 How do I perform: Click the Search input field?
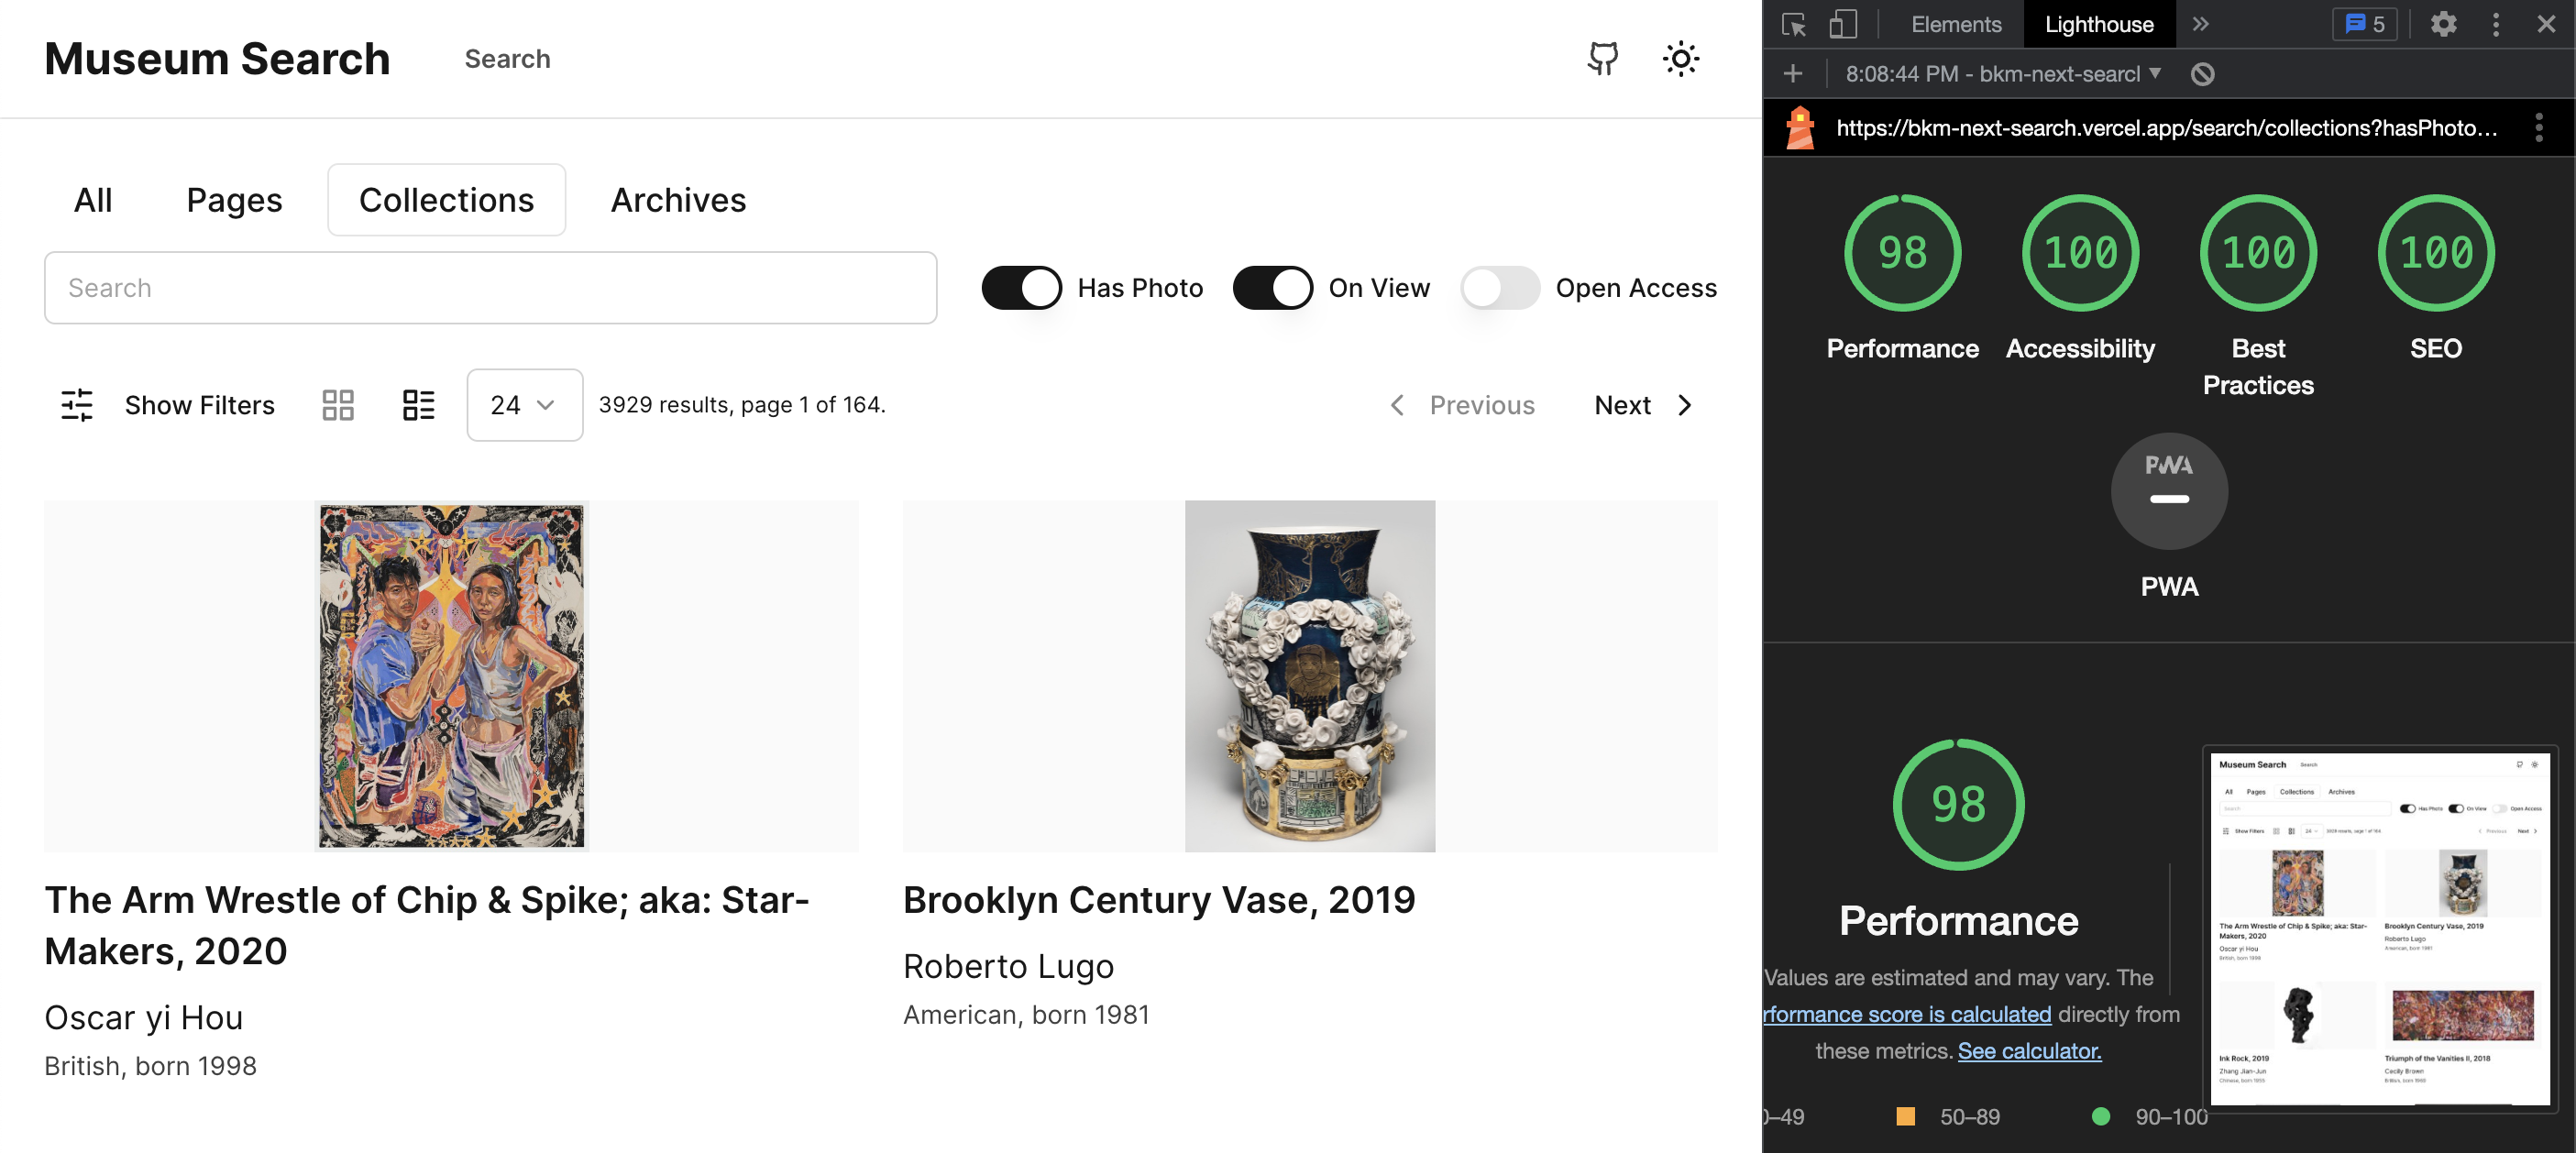493,288
